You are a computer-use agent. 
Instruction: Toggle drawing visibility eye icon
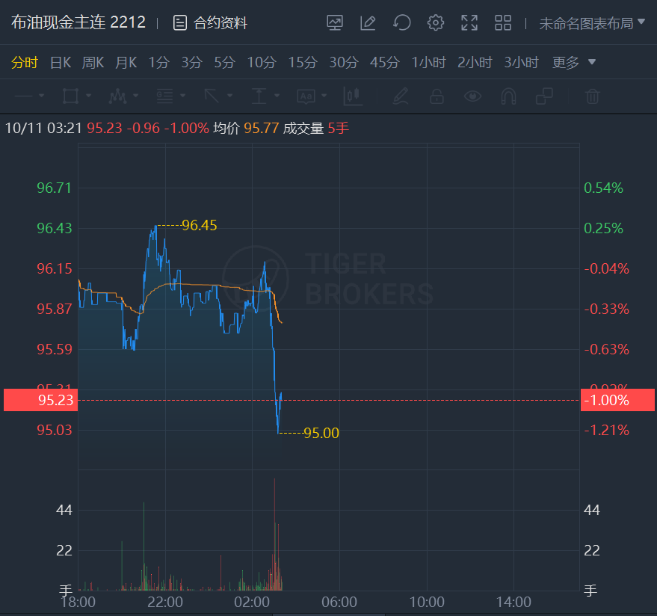click(472, 96)
